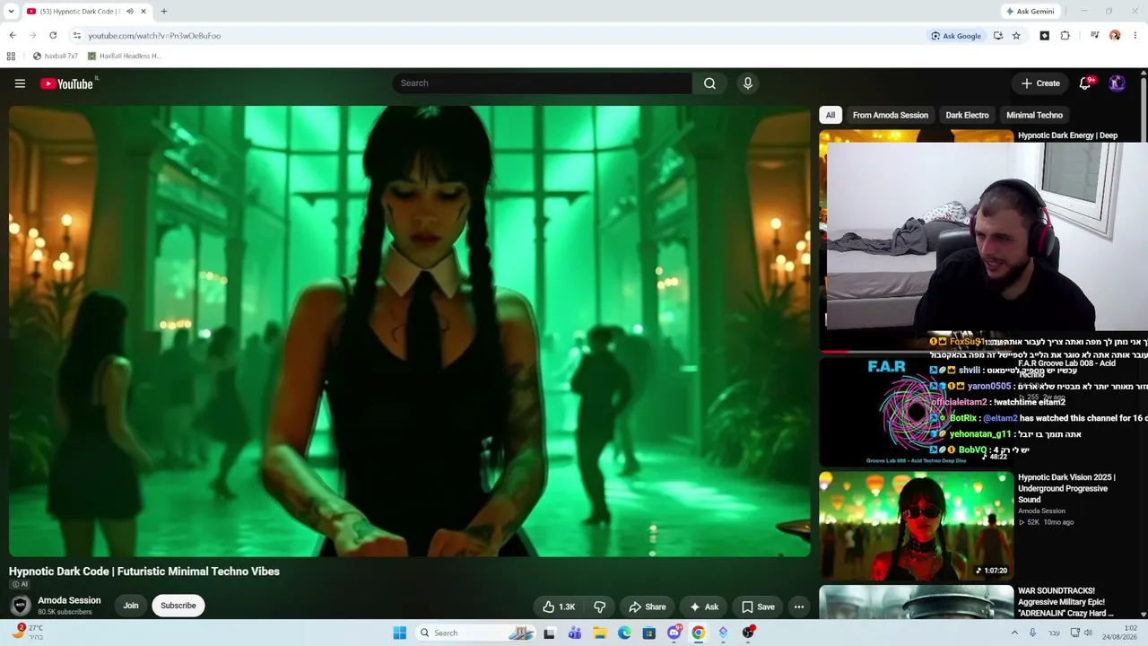
Task: Open the WAR SOUNDTRACKS video title
Action: (1065, 602)
